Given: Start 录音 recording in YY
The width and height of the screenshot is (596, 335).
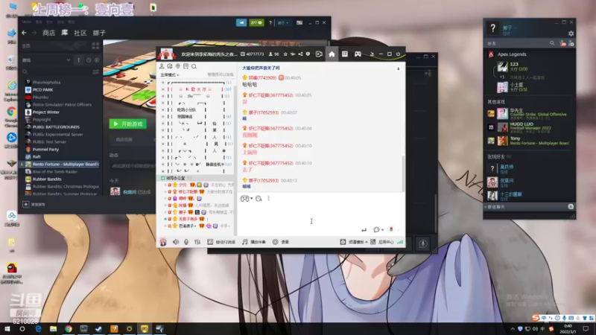Looking at the screenshot, I should click(x=281, y=242).
